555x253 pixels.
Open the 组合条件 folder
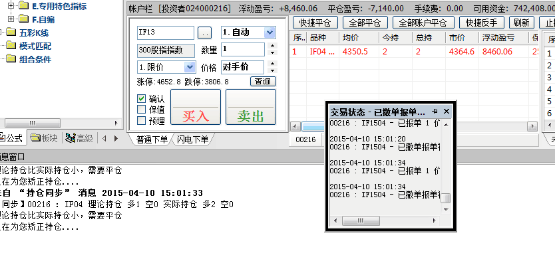pos(35,59)
